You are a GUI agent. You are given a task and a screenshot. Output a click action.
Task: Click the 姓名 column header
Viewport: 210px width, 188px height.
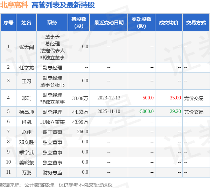26,23
